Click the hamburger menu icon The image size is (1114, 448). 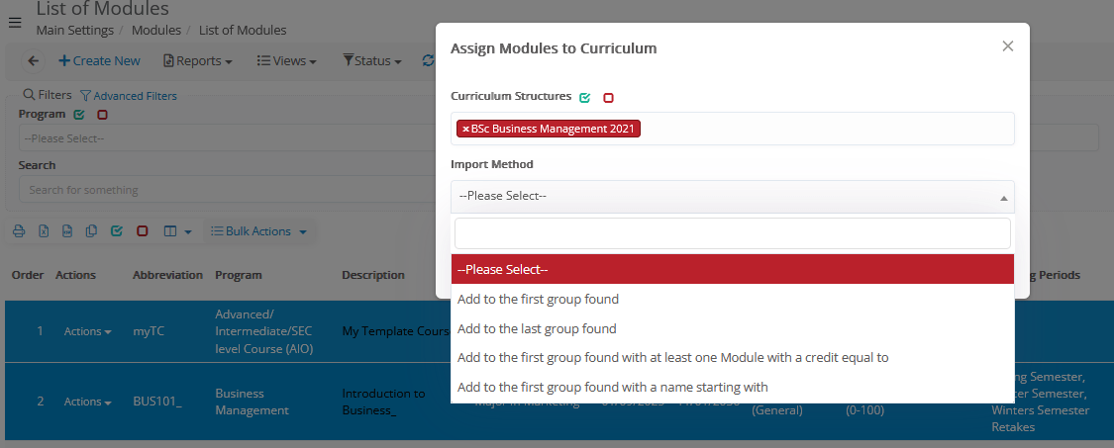(15, 22)
